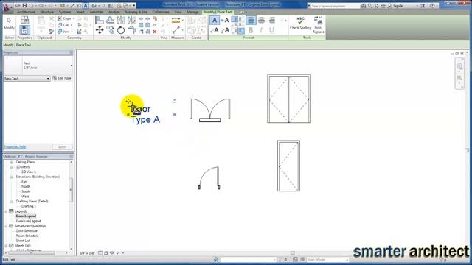Image resolution: width=472 pixels, height=265 pixels.
Task: Toggle Align Left text alignment
Action: click(251, 20)
